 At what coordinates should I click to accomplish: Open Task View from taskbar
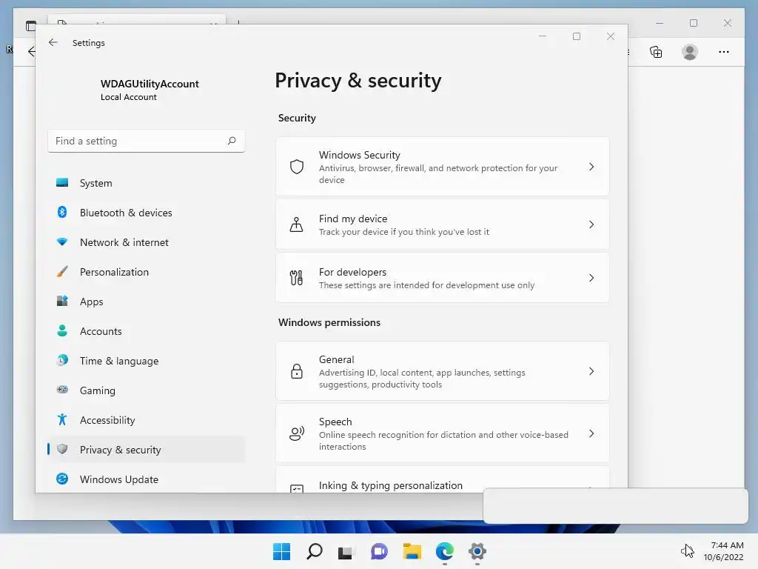pos(346,552)
